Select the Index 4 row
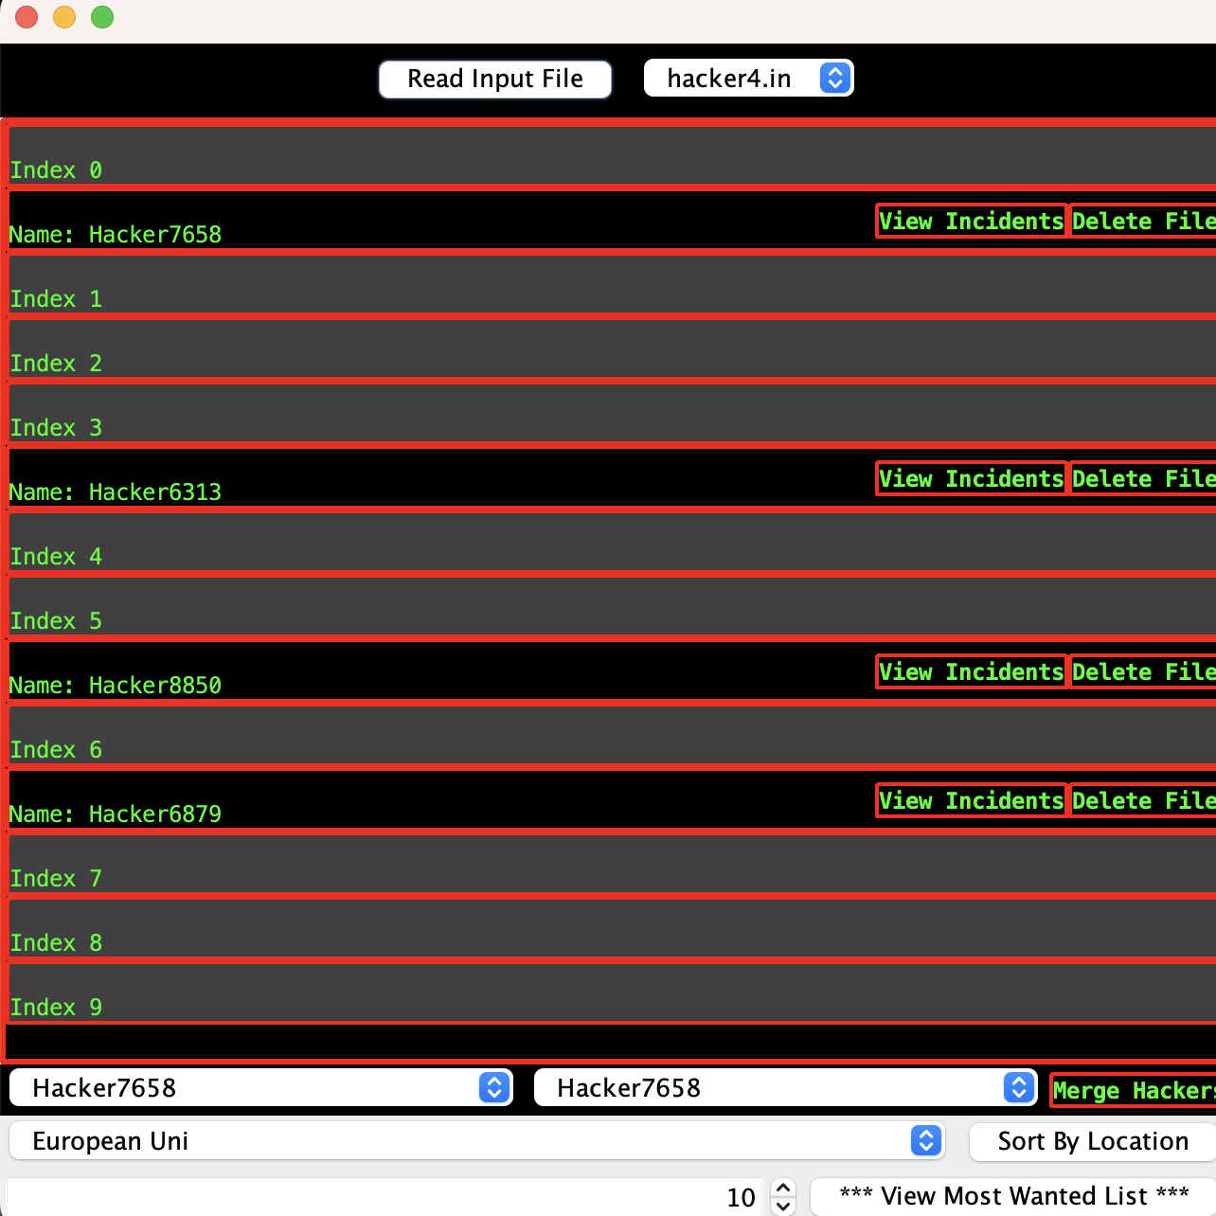The width and height of the screenshot is (1216, 1216). [x=612, y=543]
